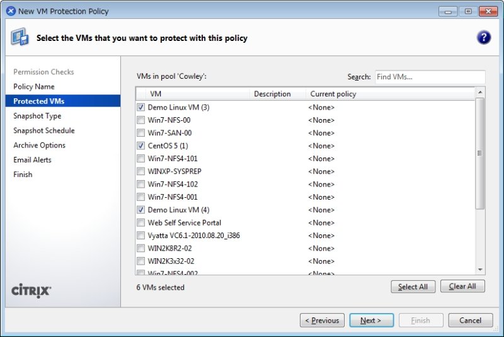The width and height of the screenshot is (504, 337).
Task: Go to the Policy Name step
Action: coord(34,86)
